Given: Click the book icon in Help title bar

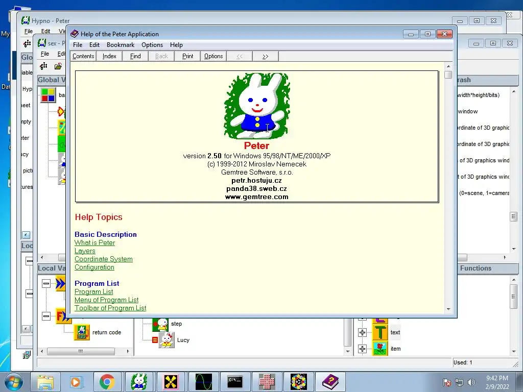Looking at the screenshot, I should pyautogui.click(x=75, y=34).
